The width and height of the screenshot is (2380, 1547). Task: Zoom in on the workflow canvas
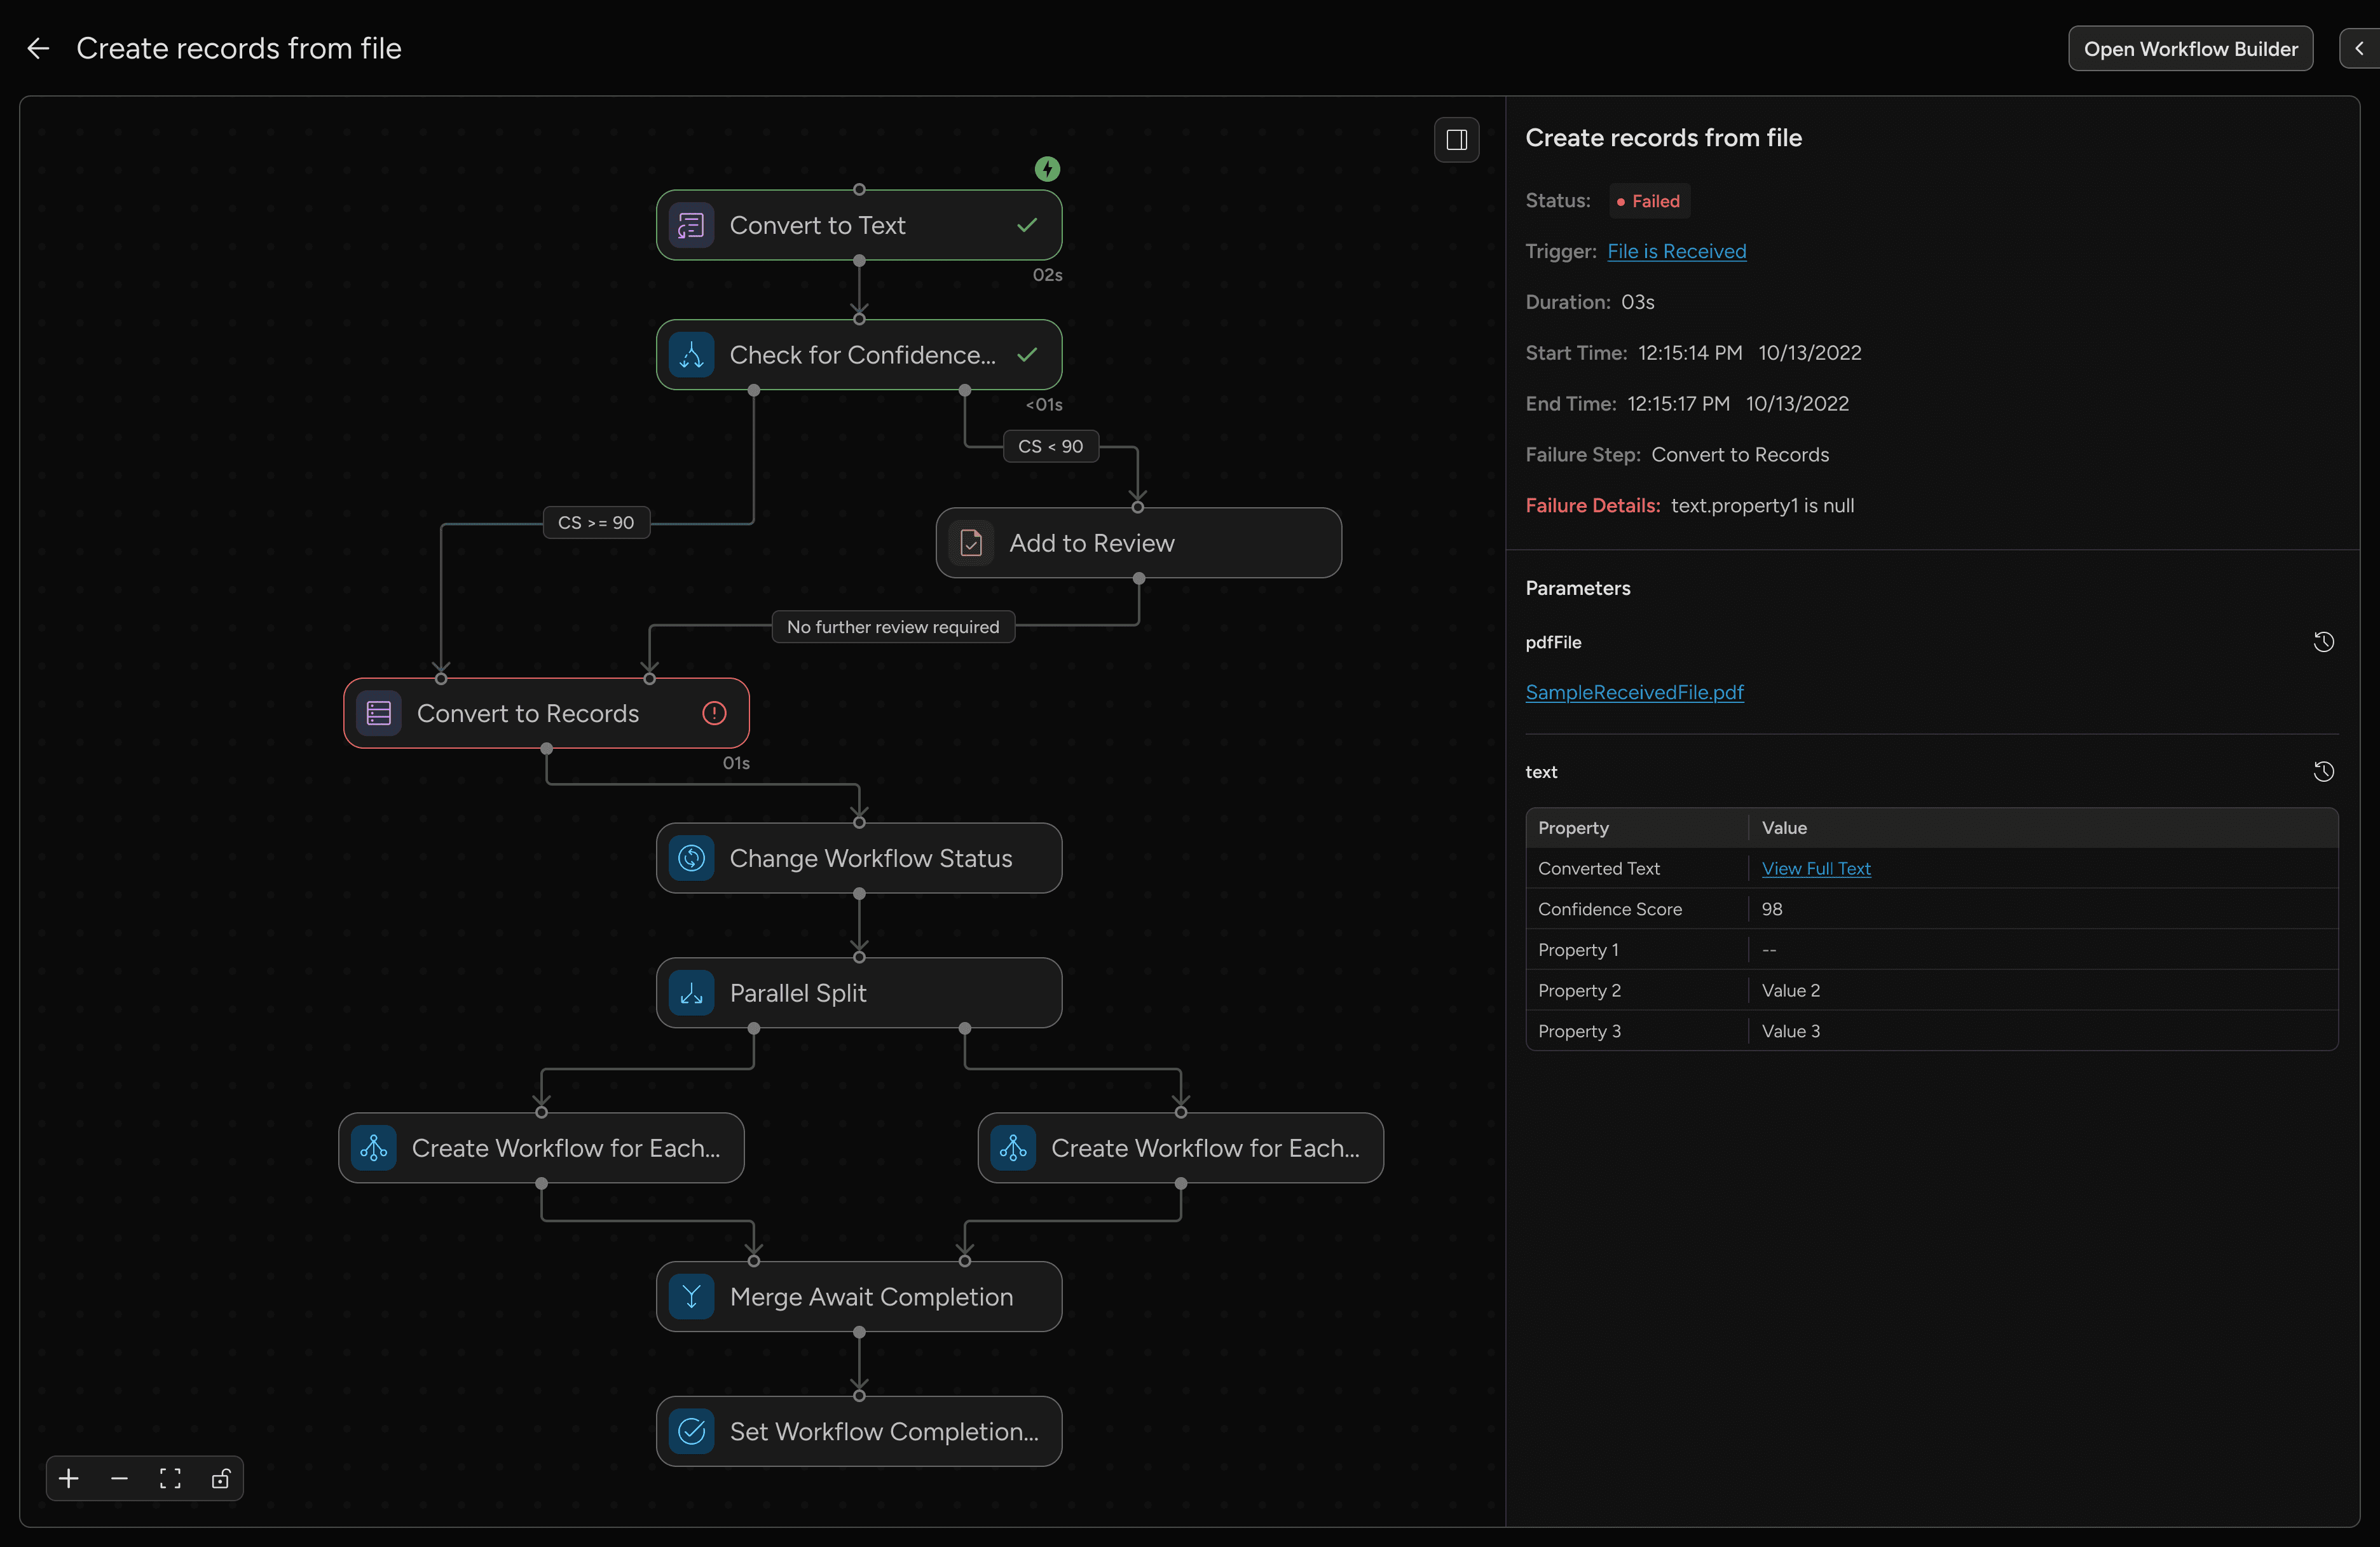(68, 1479)
